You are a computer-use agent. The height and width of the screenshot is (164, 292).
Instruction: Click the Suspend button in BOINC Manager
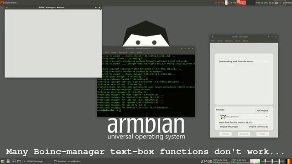244,133
